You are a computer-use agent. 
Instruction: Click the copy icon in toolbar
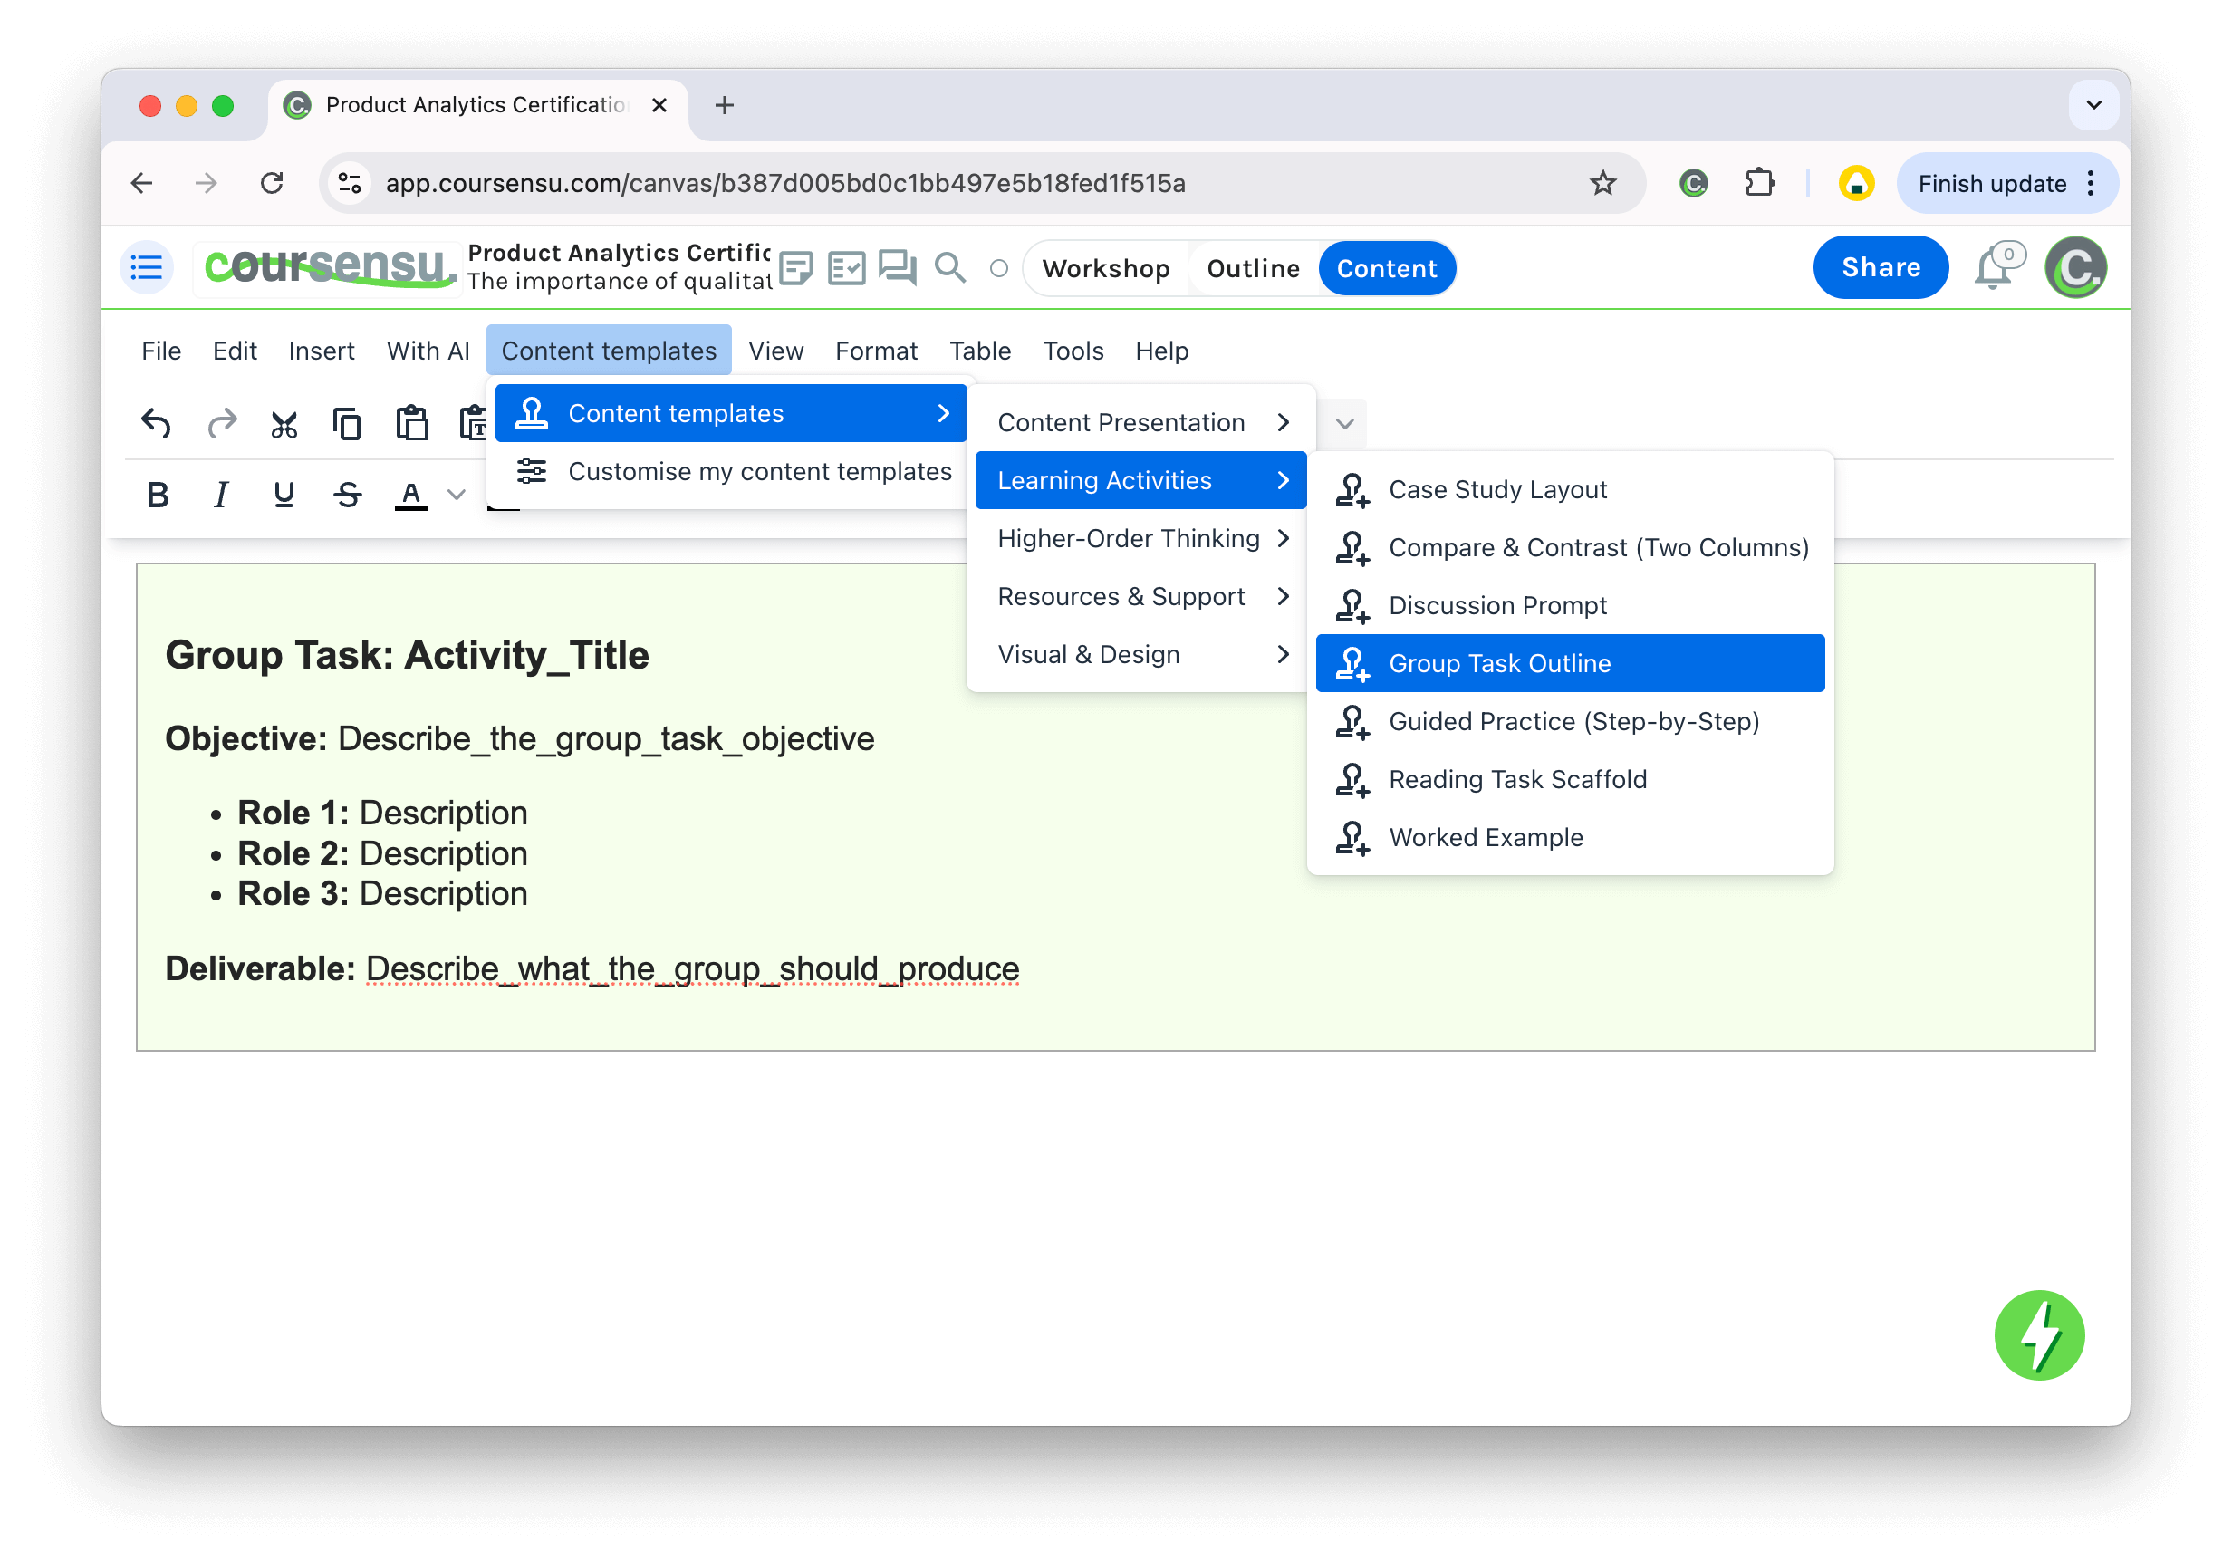(347, 424)
